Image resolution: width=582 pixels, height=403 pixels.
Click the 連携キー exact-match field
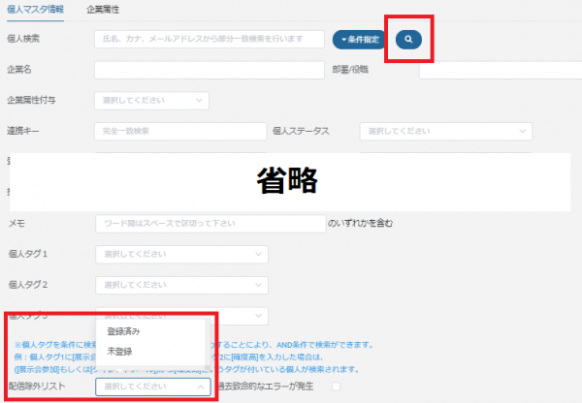[x=180, y=131]
